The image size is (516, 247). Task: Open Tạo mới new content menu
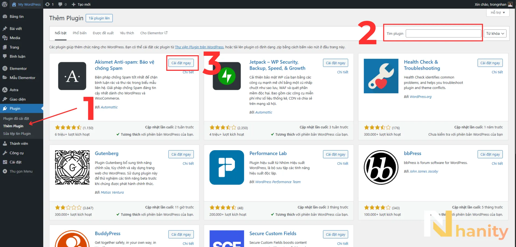pyautogui.click(x=81, y=4)
